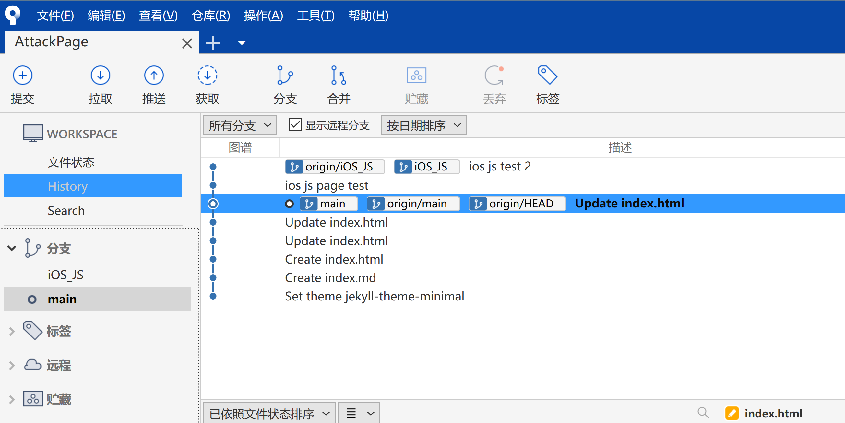Image resolution: width=845 pixels, height=423 pixels.
Task: Click the Graph (图谱) column header
Action: coord(240,147)
